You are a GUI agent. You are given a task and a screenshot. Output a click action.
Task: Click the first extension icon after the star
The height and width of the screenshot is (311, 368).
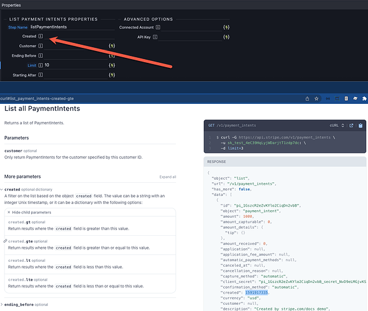click(x=328, y=99)
